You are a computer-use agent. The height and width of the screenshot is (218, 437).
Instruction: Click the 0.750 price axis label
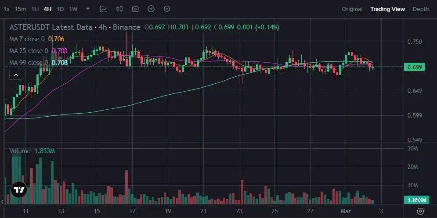coord(415,42)
